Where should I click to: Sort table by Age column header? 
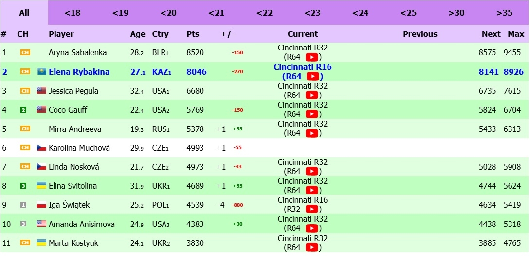click(138, 34)
